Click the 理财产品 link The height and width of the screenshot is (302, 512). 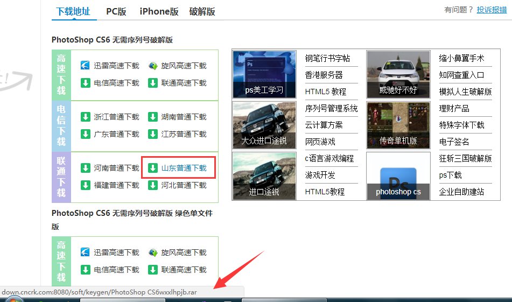coord(454,108)
